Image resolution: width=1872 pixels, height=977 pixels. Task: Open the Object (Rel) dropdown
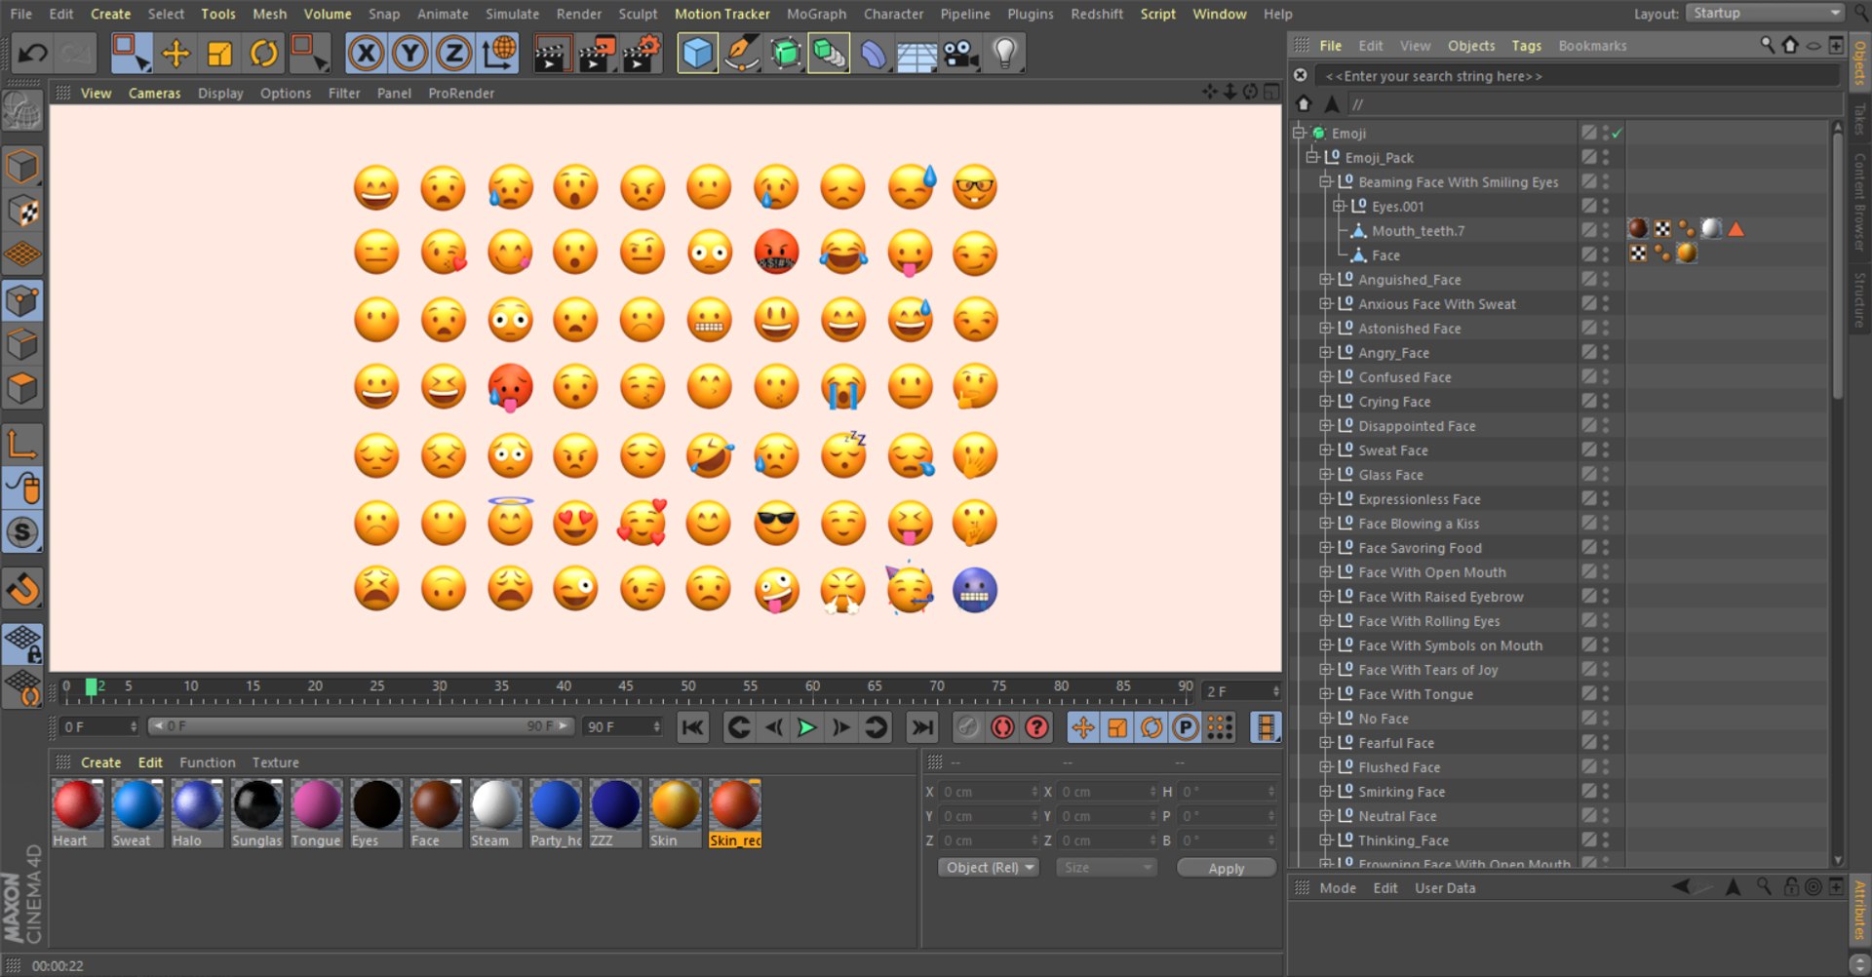click(x=989, y=868)
